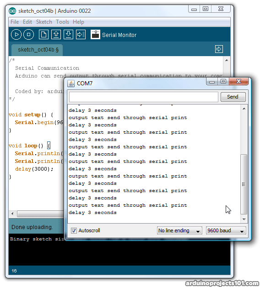Open the Serial Monitor icon
Screen dimensions: 260x287
95,34
